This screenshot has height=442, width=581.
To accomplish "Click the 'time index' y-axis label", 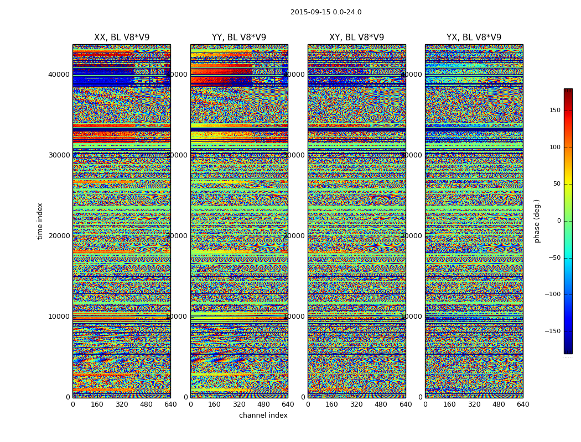I will [x=40, y=221].
